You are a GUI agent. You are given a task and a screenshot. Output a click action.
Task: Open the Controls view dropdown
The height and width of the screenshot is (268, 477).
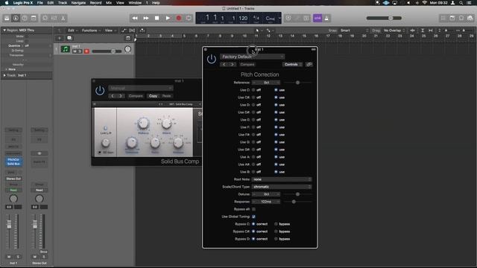tap(293, 65)
